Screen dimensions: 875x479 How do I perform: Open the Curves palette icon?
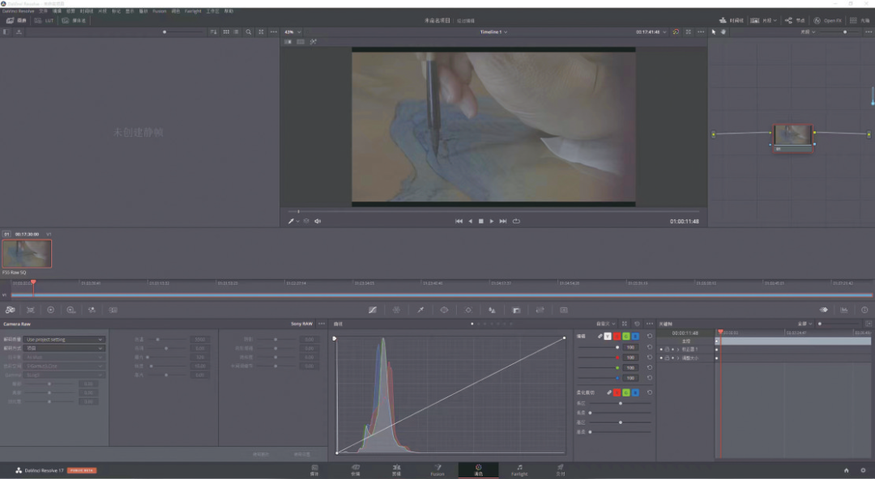click(372, 310)
